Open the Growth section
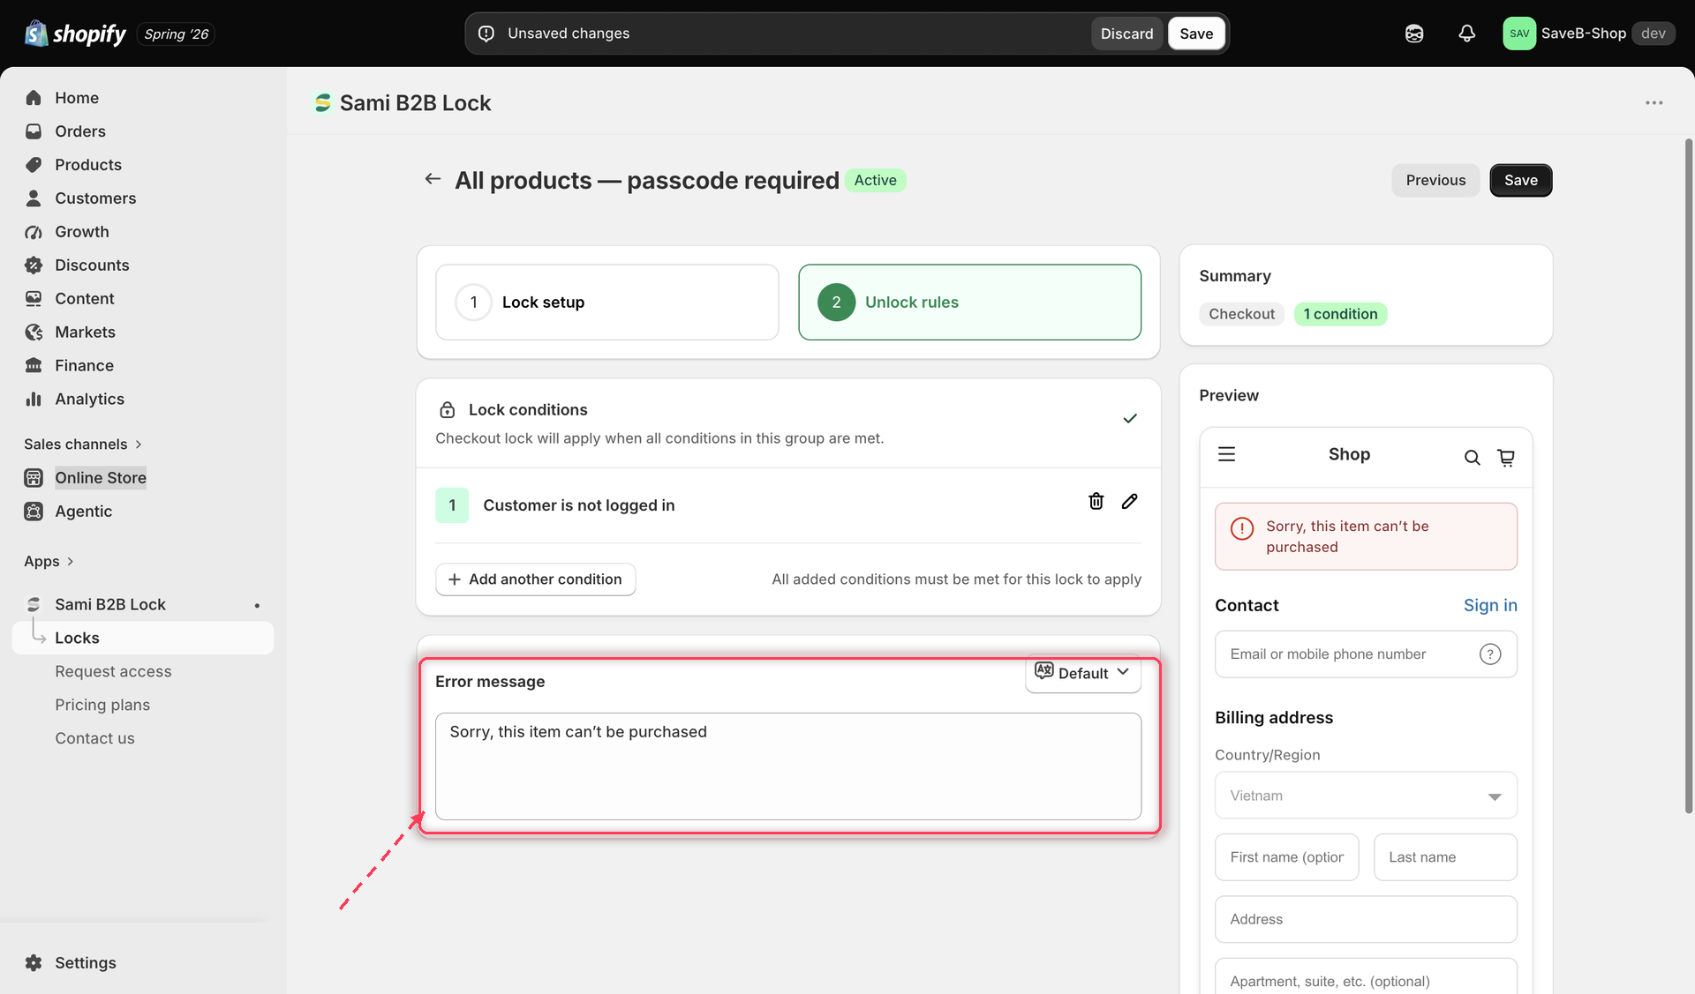Screen dimensions: 1695x994 (x=82, y=232)
